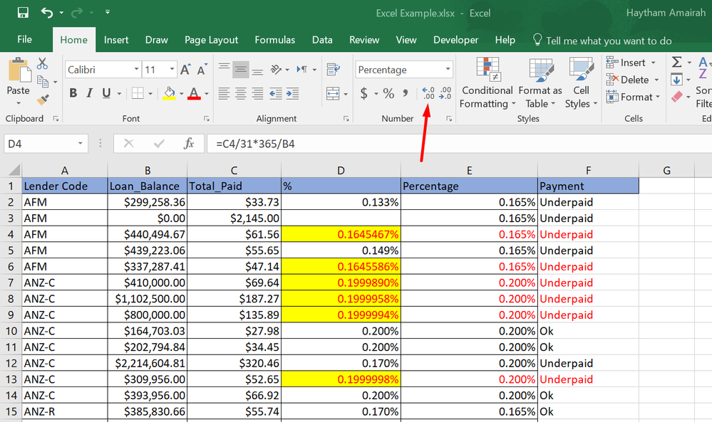Switch to the Data tab

tap(322, 40)
